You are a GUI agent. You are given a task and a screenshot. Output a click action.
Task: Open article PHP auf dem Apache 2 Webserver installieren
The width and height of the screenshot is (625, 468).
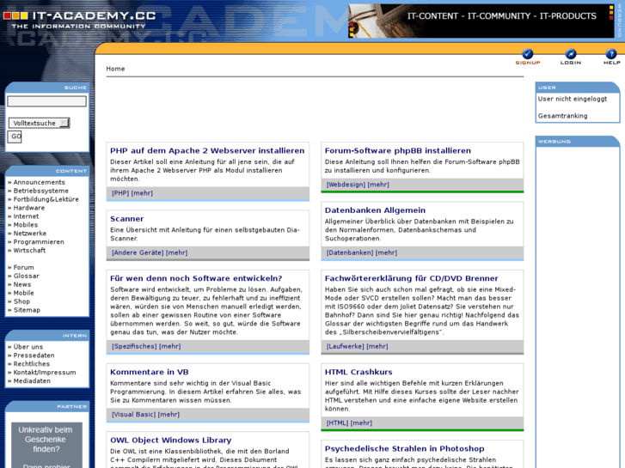pos(207,150)
